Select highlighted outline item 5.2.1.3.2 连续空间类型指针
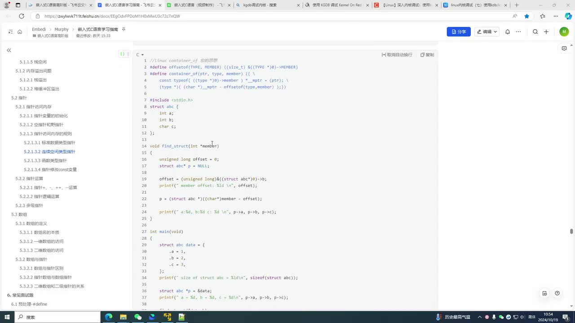 coord(49,152)
